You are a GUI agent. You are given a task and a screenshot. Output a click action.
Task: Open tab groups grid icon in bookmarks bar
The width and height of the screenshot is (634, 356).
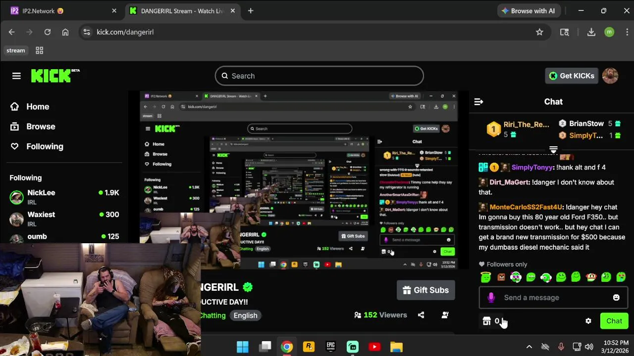coord(40,50)
